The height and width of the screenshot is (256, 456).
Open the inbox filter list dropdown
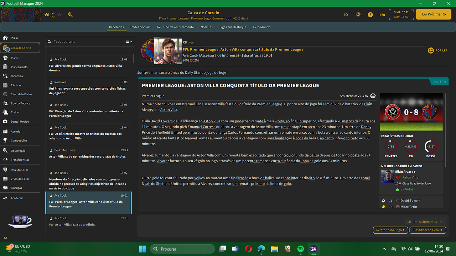pos(129,42)
